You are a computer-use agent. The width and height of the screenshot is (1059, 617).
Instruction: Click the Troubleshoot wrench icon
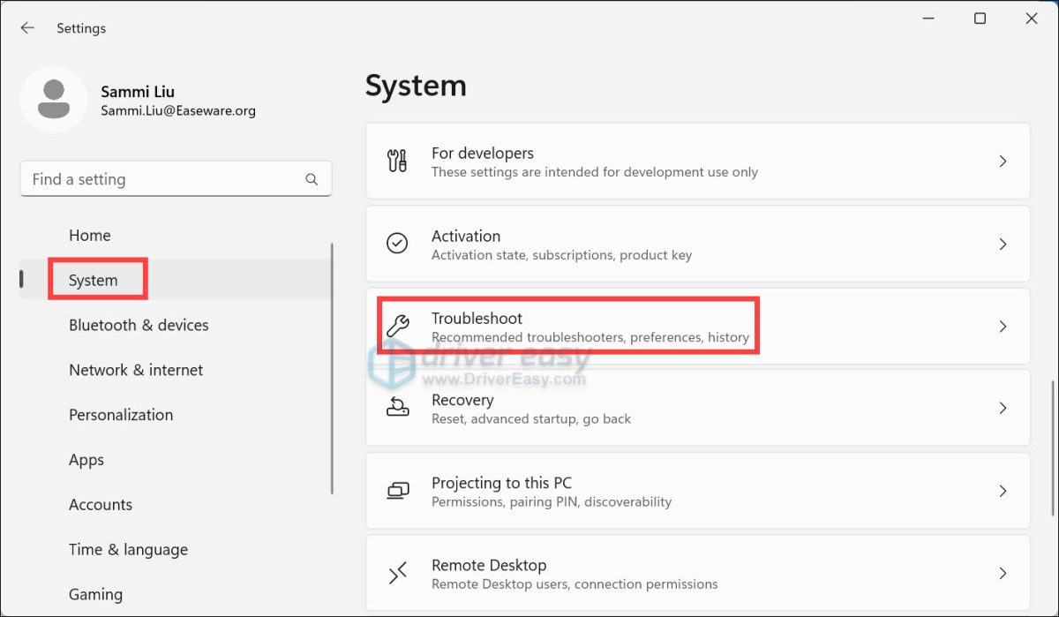coord(398,326)
